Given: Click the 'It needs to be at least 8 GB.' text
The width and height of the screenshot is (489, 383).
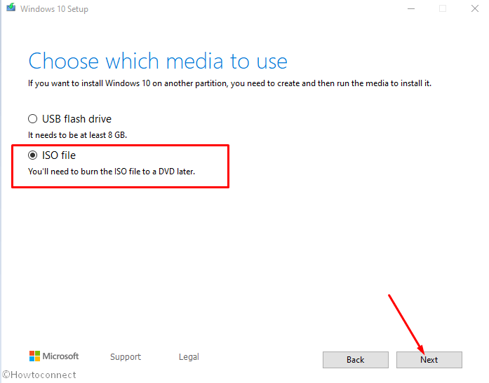Looking at the screenshot, I should click(x=77, y=135).
